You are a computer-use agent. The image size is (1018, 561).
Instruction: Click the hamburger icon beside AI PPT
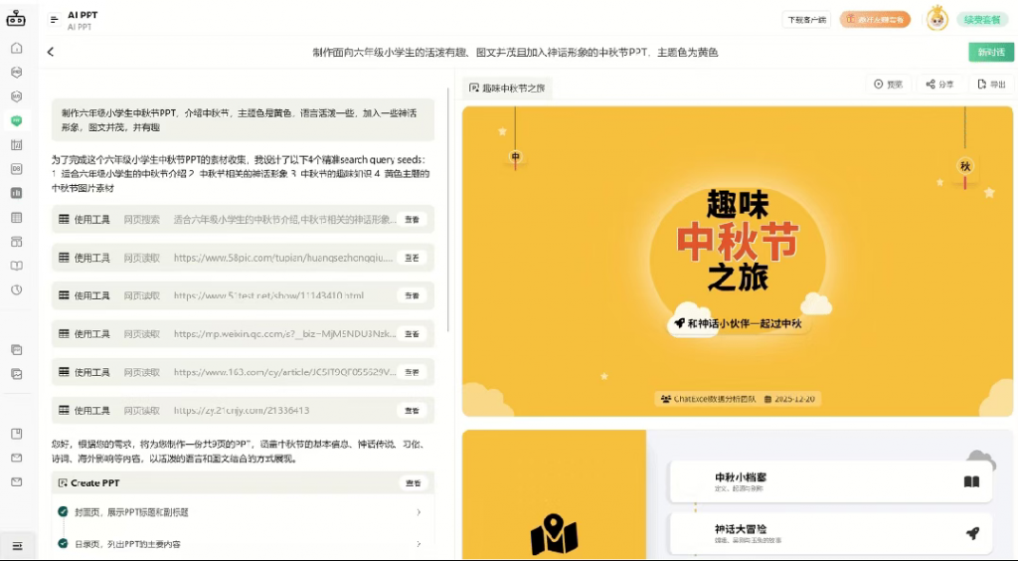tap(54, 20)
